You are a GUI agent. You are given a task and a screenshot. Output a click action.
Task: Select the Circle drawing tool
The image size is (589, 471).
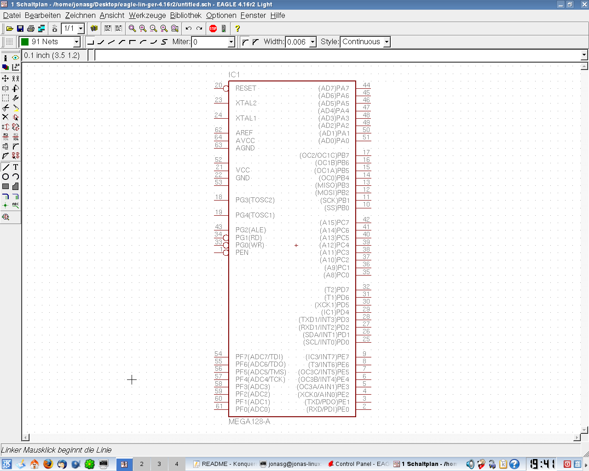(x=6, y=177)
